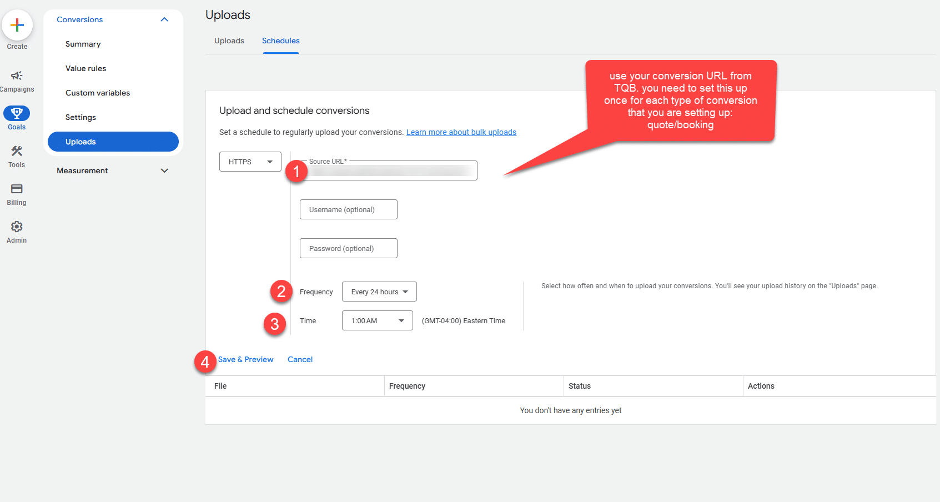The image size is (940, 502).
Task: Open Campaigns via the megaphone icon
Action: point(17,76)
